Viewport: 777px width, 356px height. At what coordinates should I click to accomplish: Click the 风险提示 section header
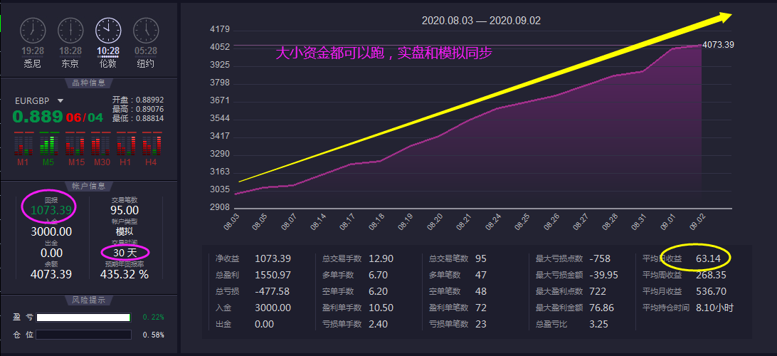coord(89,300)
